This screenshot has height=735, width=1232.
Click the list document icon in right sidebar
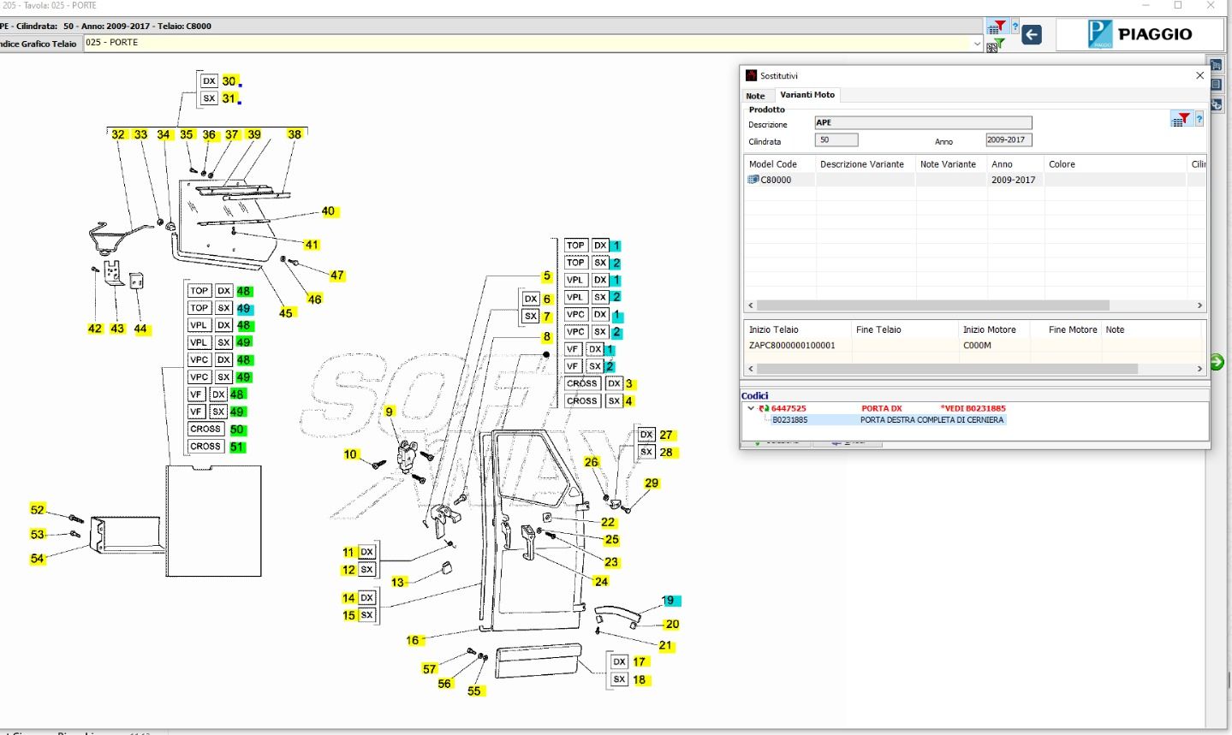pos(1216,85)
